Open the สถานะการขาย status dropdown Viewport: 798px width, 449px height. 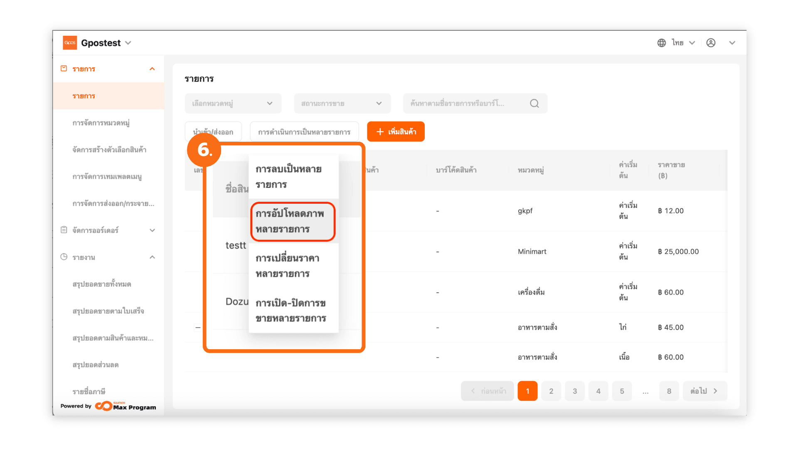[x=342, y=104]
